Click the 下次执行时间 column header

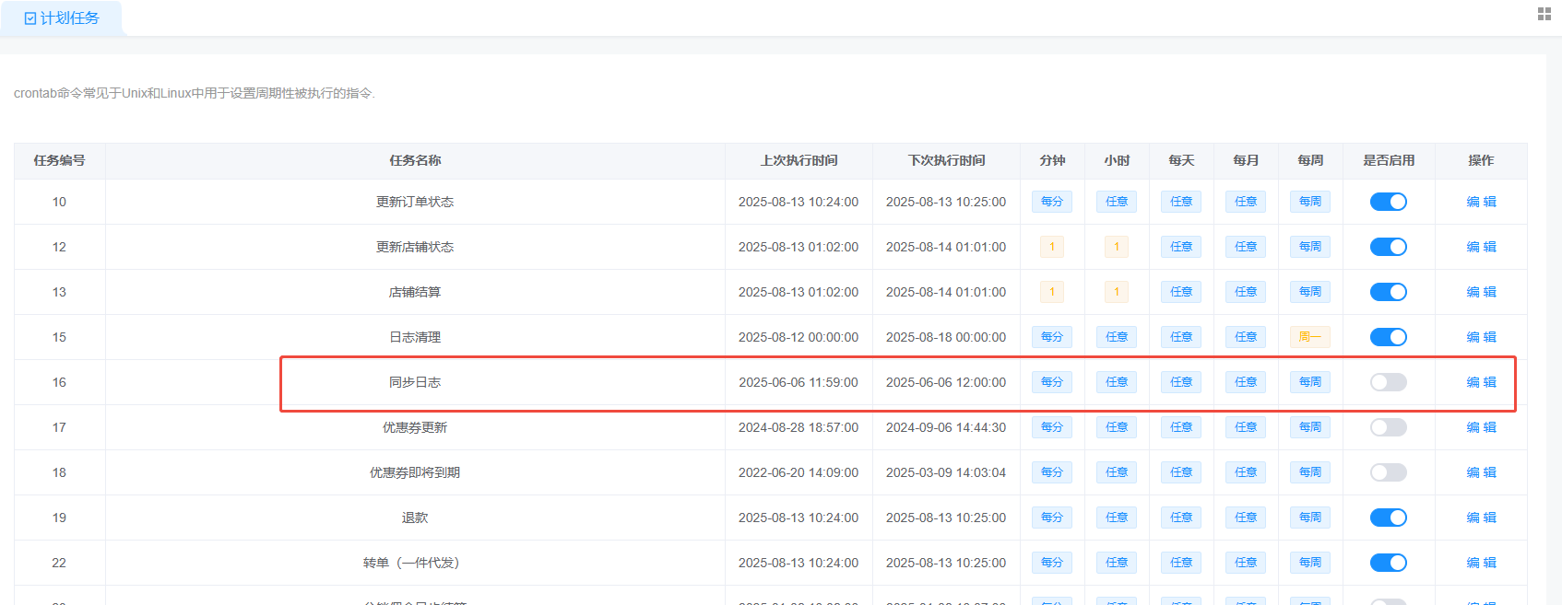point(946,160)
